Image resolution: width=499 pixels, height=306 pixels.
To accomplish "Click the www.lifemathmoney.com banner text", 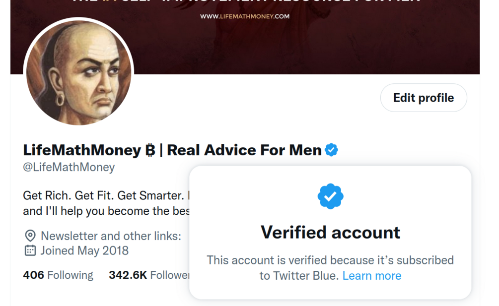I will (x=245, y=16).
